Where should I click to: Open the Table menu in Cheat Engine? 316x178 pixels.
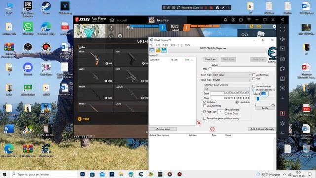coord(165,45)
